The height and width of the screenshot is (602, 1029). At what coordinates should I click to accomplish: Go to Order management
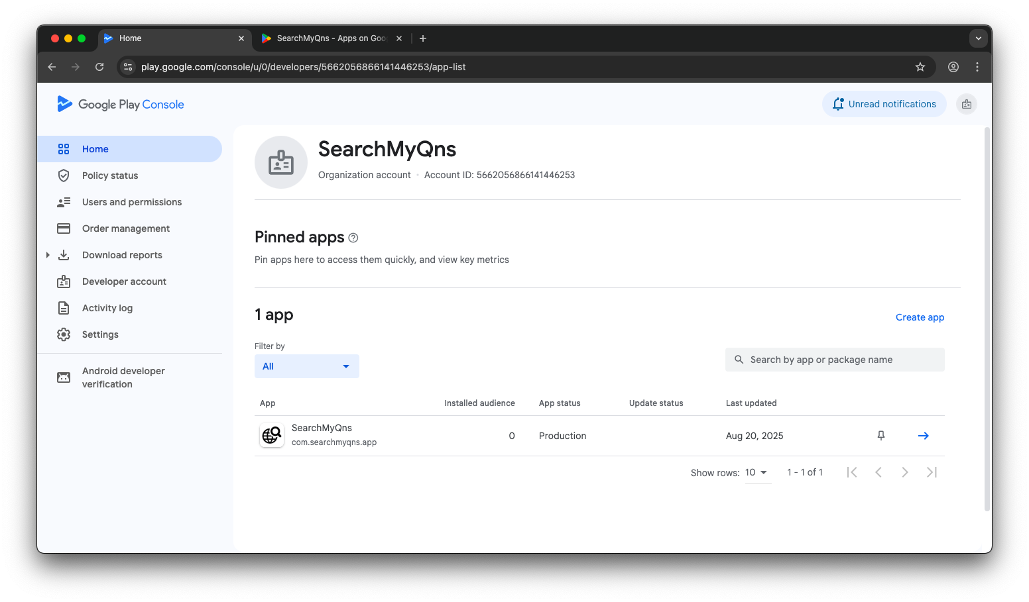coord(129,228)
